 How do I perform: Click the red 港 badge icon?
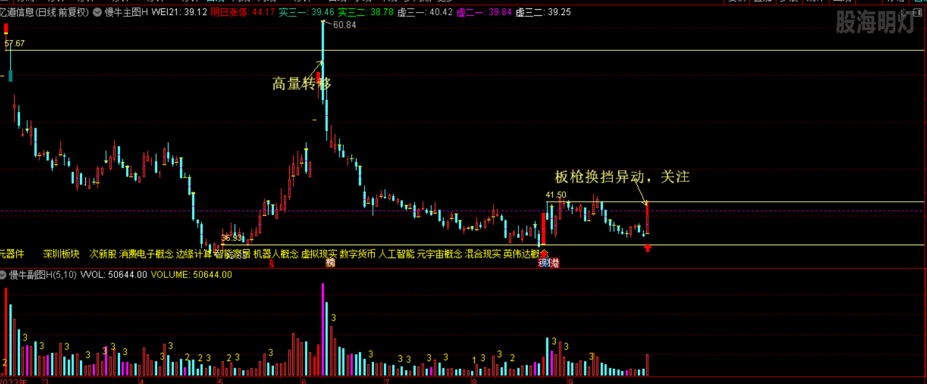pyautogui.click(x=554, y=263)
